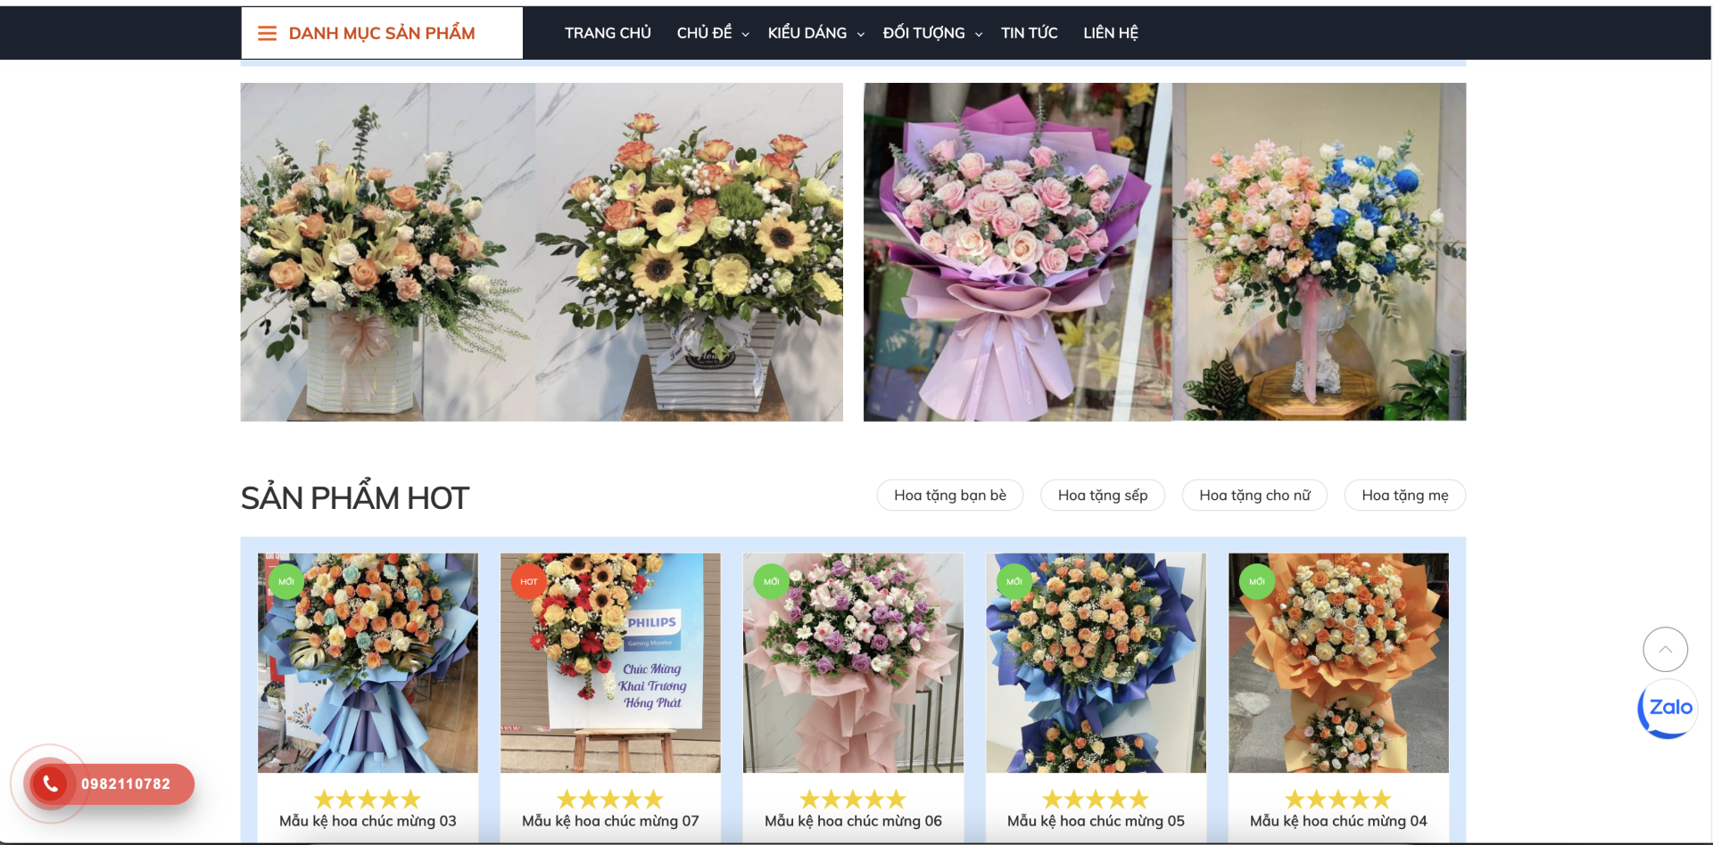This screenshot has width=1713, height=845.
Task: Click the red phone call icon
Action: [x=50, y=783]
